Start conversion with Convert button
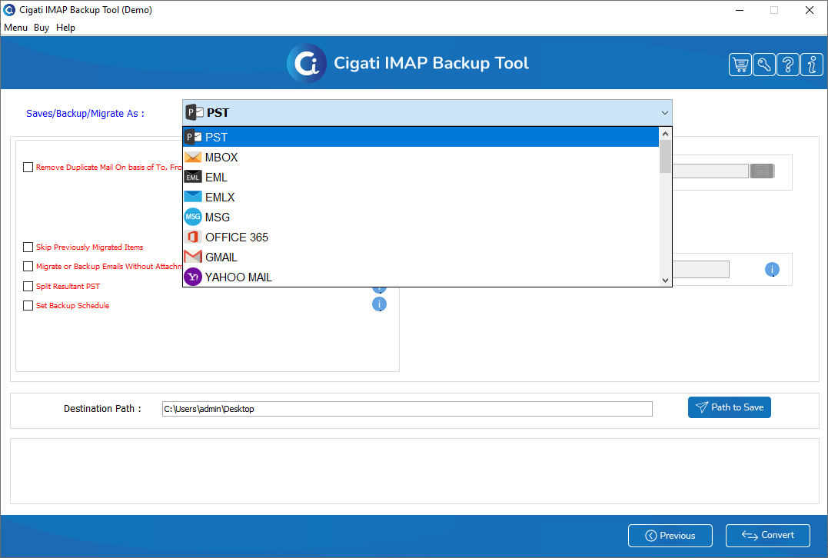The width and height of the screenshot is (828, 558). click(x=768, y=535)
